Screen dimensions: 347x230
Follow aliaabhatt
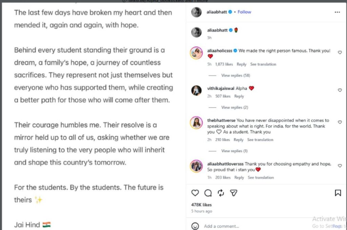244,12
